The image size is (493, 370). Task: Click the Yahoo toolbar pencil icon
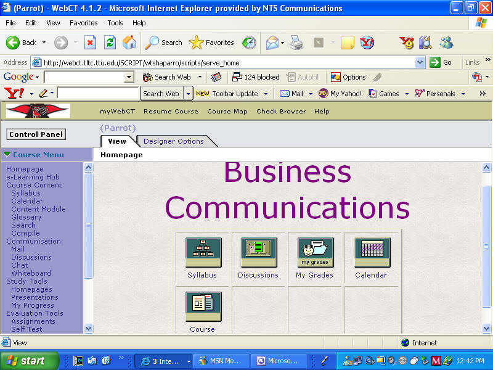tap(43, 94)
